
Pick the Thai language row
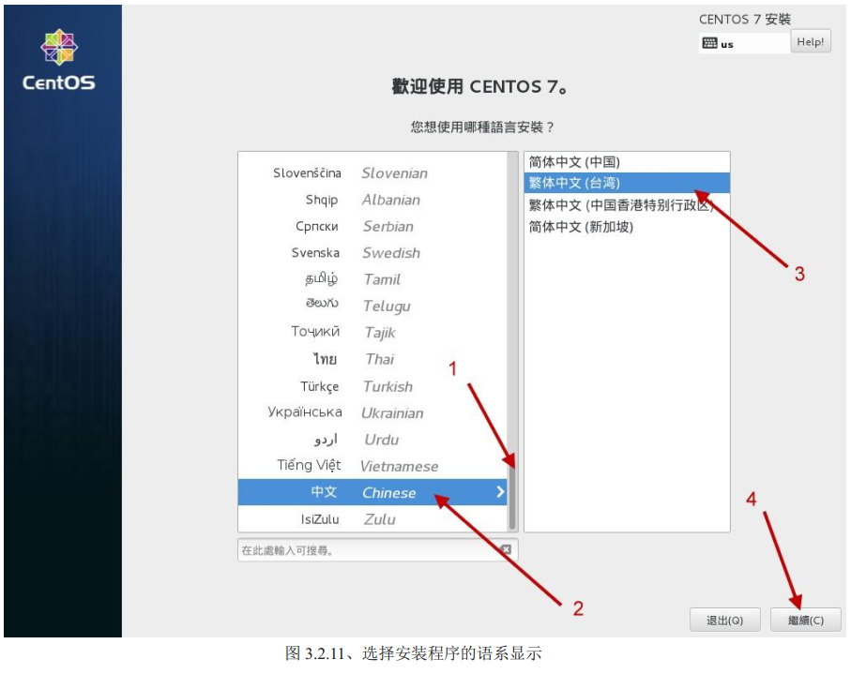(x=372, y=359)
